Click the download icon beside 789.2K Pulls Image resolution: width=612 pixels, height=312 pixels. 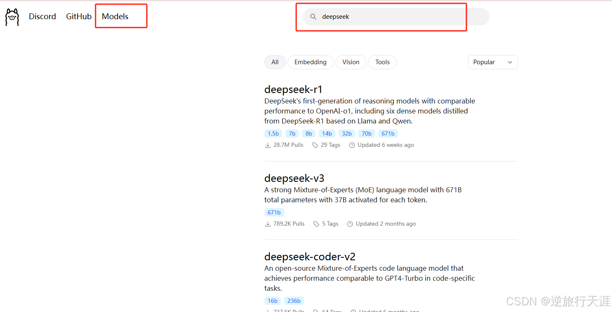[268, 224]
